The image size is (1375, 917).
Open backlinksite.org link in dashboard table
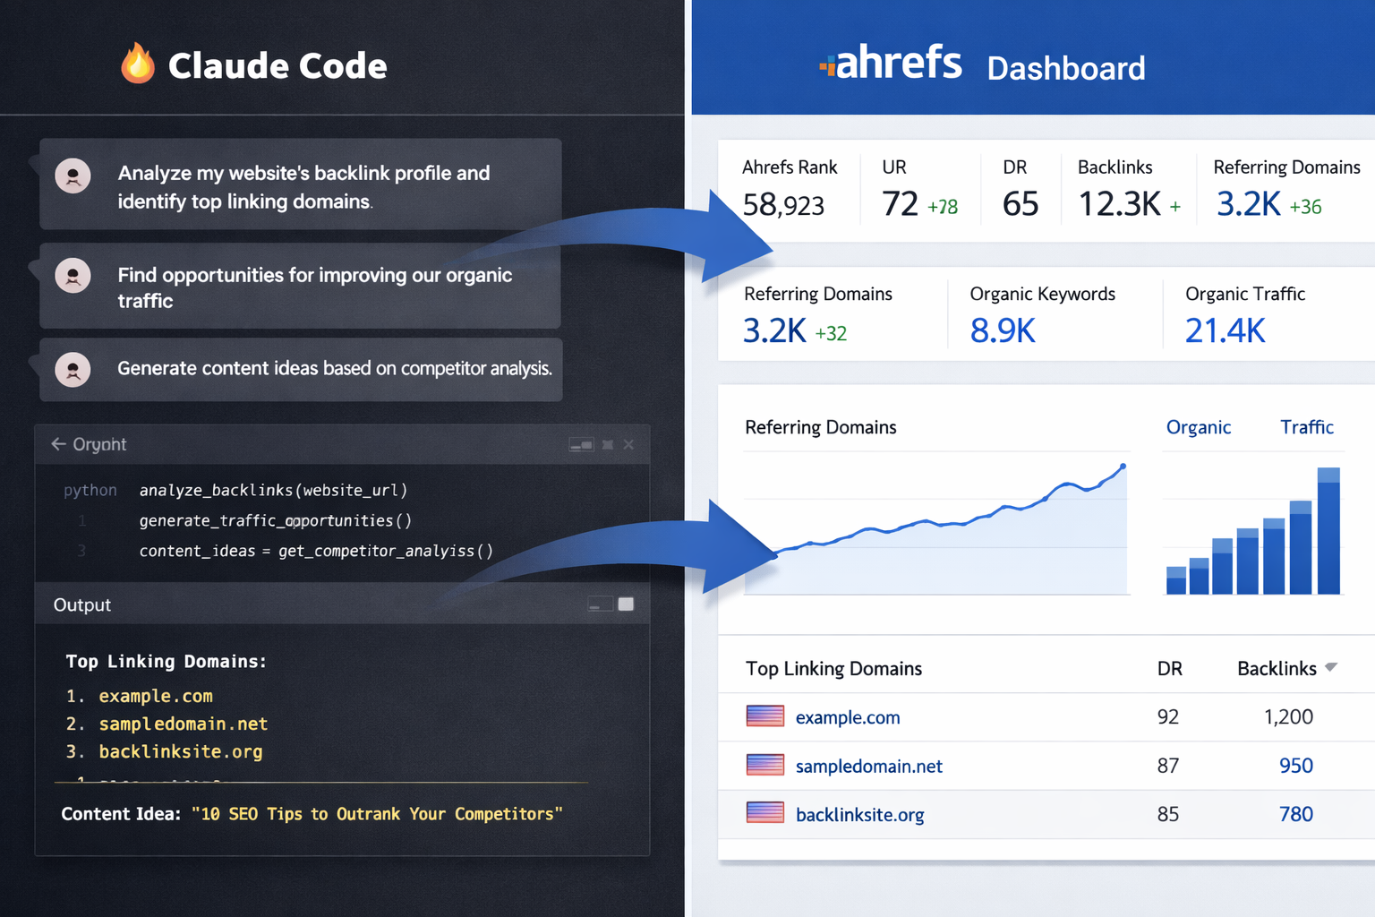(x=859, y=815)
